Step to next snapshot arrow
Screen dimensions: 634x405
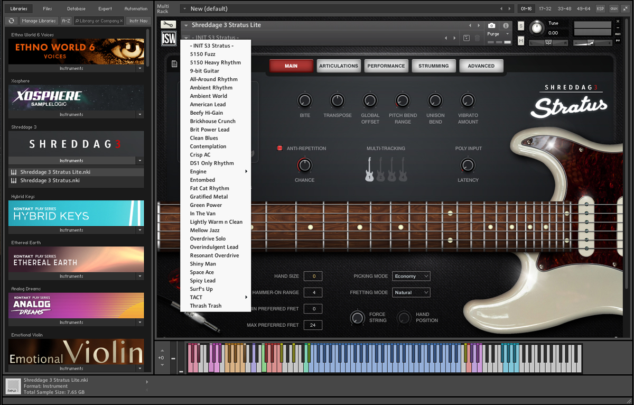(454, 38)
